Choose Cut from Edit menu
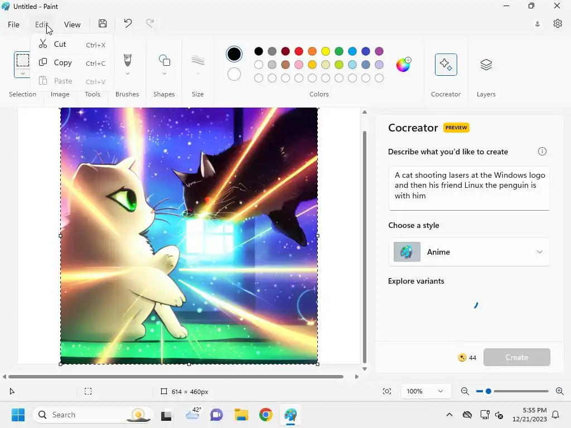Screen dimensions: 571x428 tap(72, 44)
